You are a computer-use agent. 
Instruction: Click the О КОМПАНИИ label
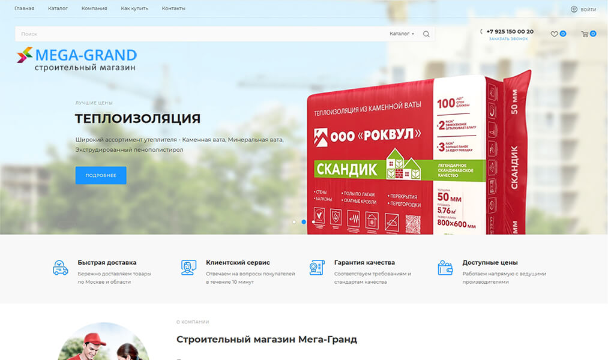[193, 322]
